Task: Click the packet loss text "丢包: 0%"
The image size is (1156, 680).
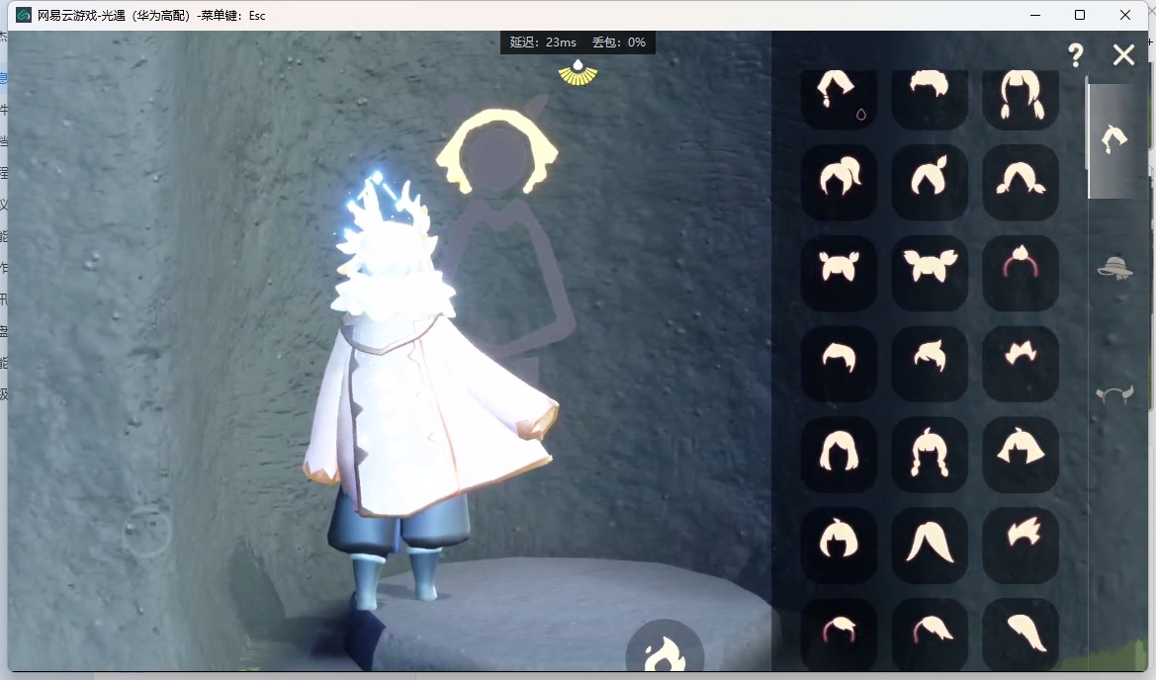Action: tap(619, 42)
